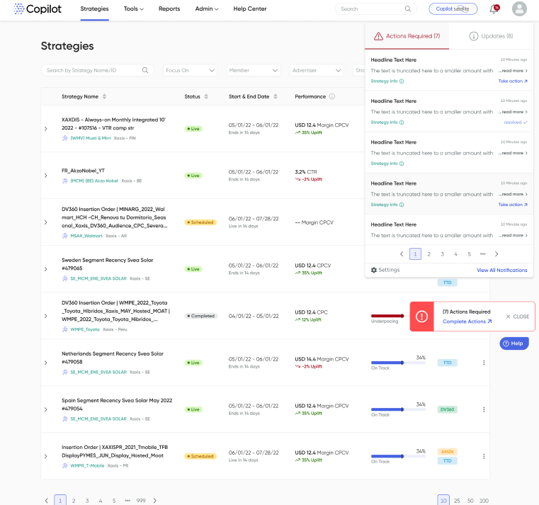This screenshot has height=505, width=539.
Task: Click the Netherlands Segment pacing progress bar
Action: (397, 363)
